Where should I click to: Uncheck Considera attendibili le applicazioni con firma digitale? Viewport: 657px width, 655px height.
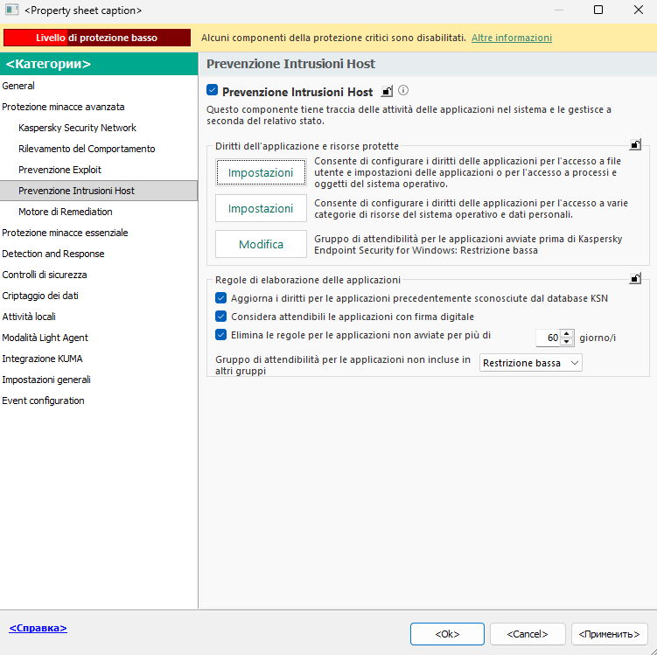(220, 317)
